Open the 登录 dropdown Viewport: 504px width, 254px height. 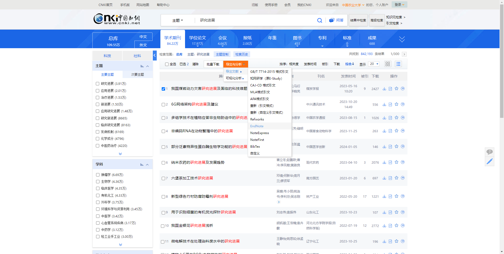coord(399,5)
